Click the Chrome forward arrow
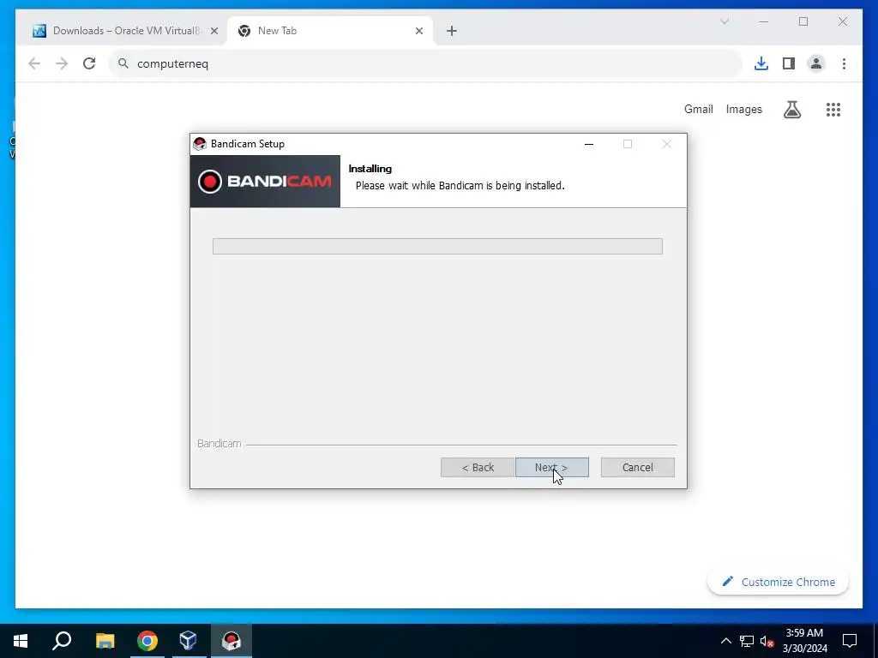878x658 pixels. tap(62, 63)
